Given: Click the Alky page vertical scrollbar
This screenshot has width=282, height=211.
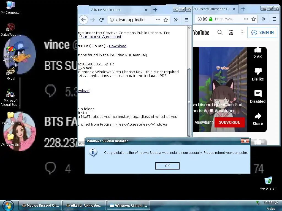Looking at the screenshot, I should (x=189, y=102).
